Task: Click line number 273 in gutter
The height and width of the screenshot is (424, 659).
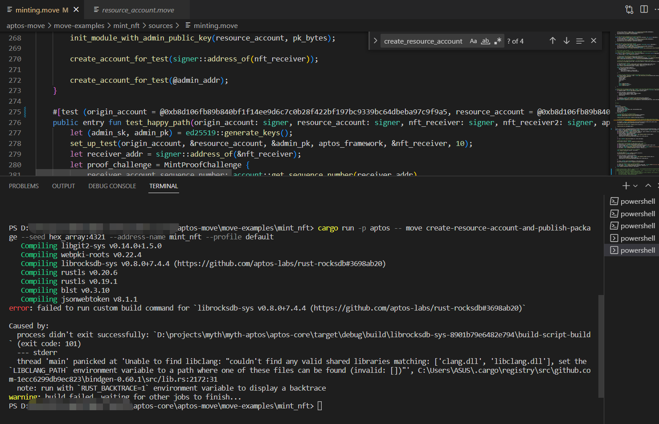Action: [15, 91]
